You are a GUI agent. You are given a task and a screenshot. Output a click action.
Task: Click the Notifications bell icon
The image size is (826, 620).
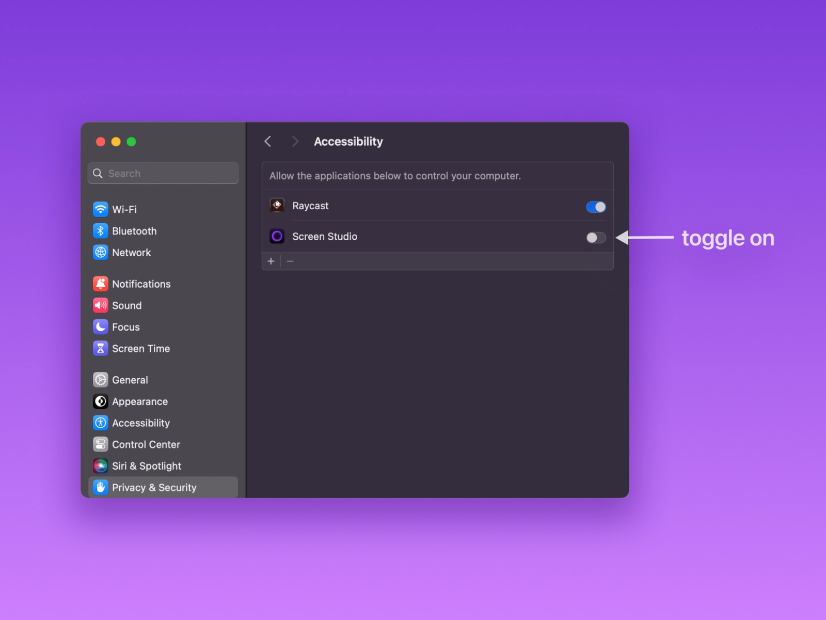point(100,284)
